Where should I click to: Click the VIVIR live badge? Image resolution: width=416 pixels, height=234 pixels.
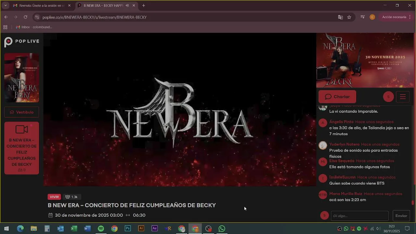[x=54, y=197]
